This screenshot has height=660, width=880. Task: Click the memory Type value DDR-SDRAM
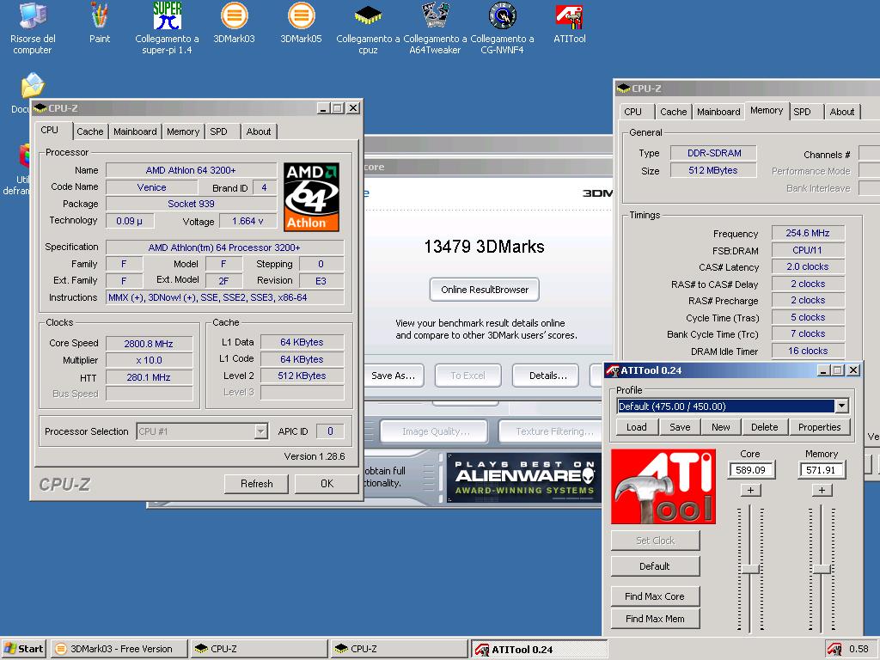[714, 153]
